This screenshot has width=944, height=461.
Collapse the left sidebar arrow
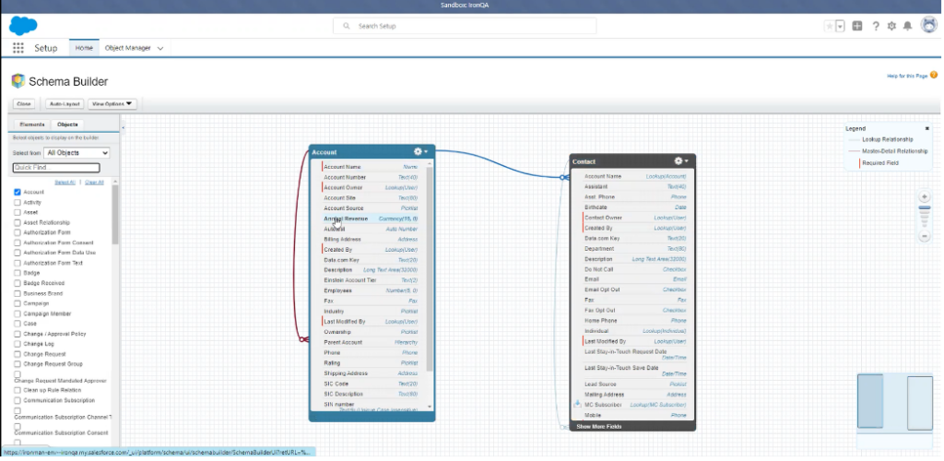(123, 127)
